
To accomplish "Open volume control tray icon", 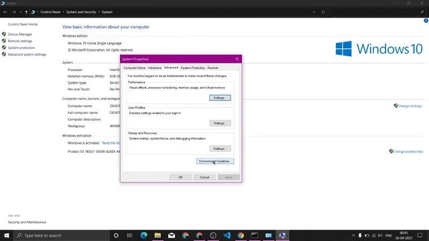I will (x=380, y=235).
